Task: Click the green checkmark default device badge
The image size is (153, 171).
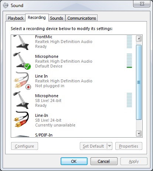Action: click(x=27, y=66)
